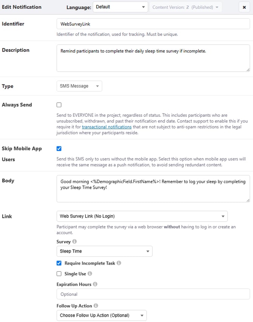Open the Content Version selector
253x322 pixels.
(x=186, y=7)
